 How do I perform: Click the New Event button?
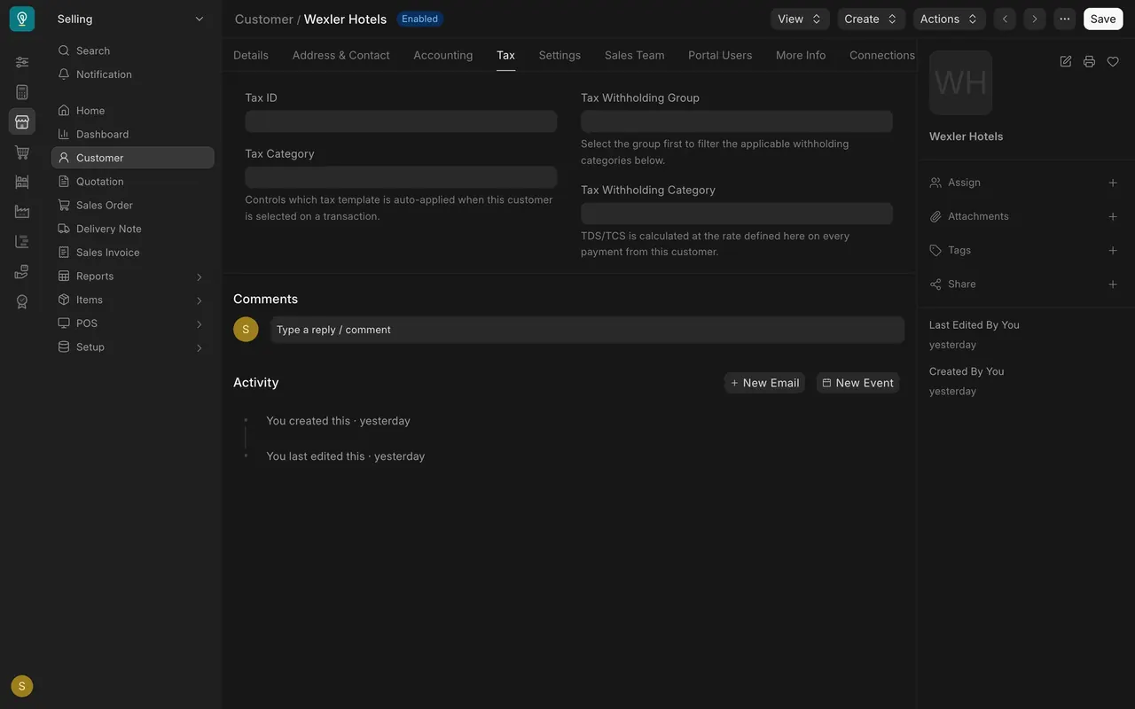pos(857,383)
